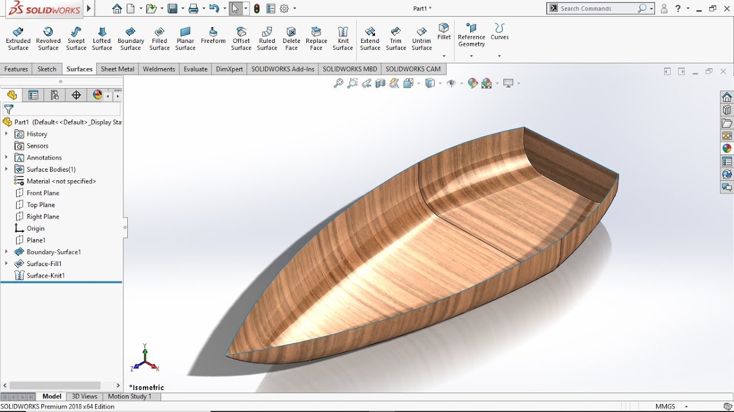Choose the Trim Surface tool

396,39
